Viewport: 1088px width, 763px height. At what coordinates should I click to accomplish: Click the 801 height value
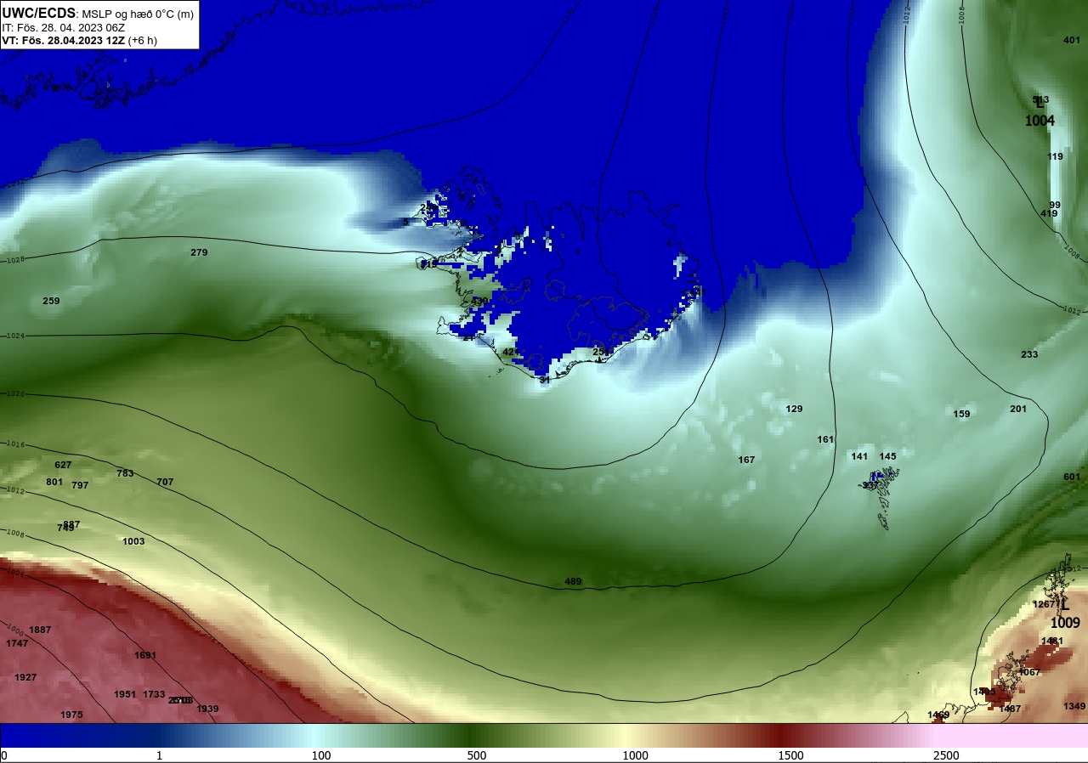54,482
